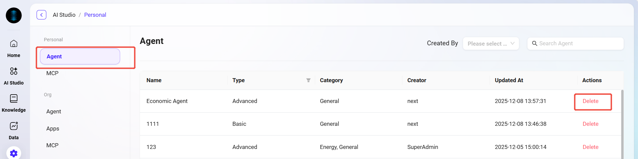Viewport: 638px width, 159px height.
Task: Click the back arrow button
Action: [41, 15]
